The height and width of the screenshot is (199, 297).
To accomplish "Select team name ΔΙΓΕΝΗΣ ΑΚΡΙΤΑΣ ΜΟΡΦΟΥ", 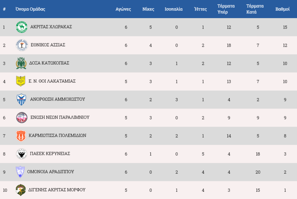I will [x=57, y=190].
